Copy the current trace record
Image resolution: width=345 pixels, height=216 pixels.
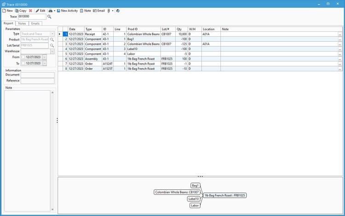pyautogui.click(x=21, y=11)
